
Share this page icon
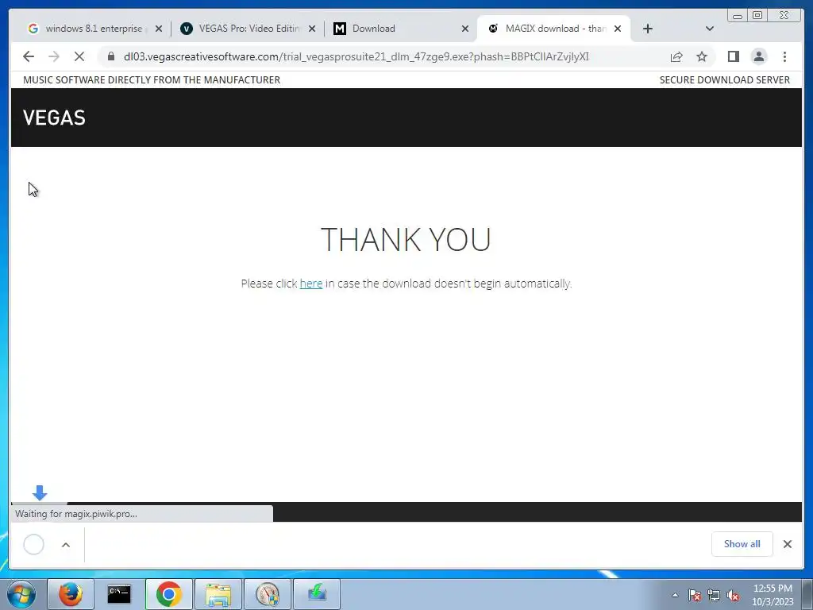[676, 56]
